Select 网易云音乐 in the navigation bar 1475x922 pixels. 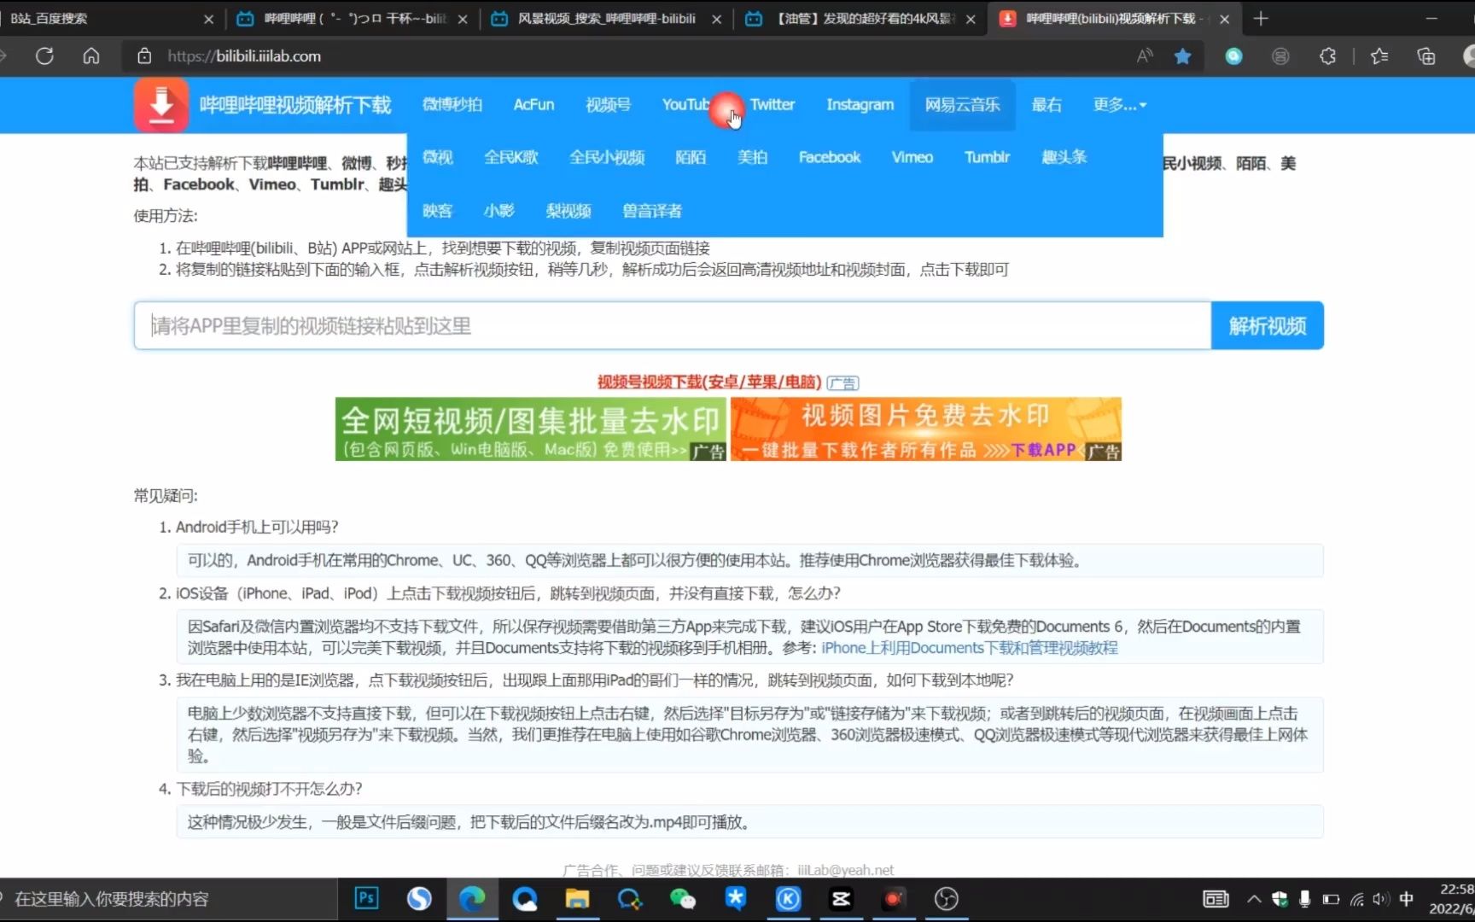[962, 105]
